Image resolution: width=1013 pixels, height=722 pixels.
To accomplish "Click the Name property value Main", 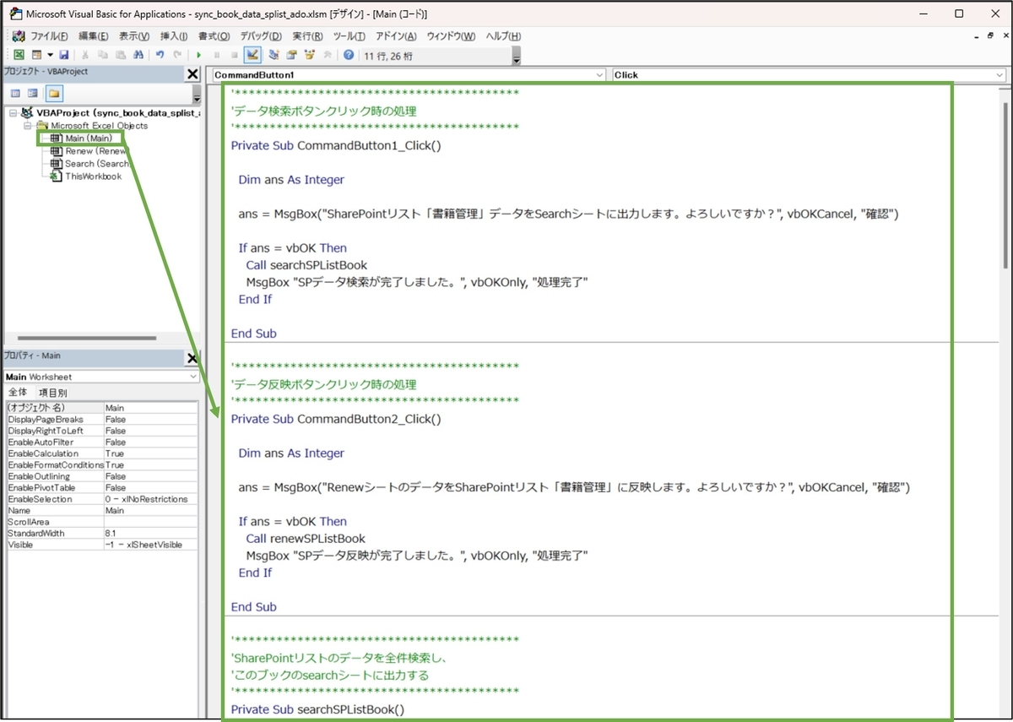I will point(150,511).
